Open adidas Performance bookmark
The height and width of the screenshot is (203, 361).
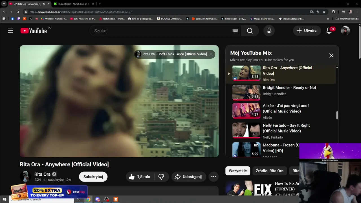(x=204, y=19)
